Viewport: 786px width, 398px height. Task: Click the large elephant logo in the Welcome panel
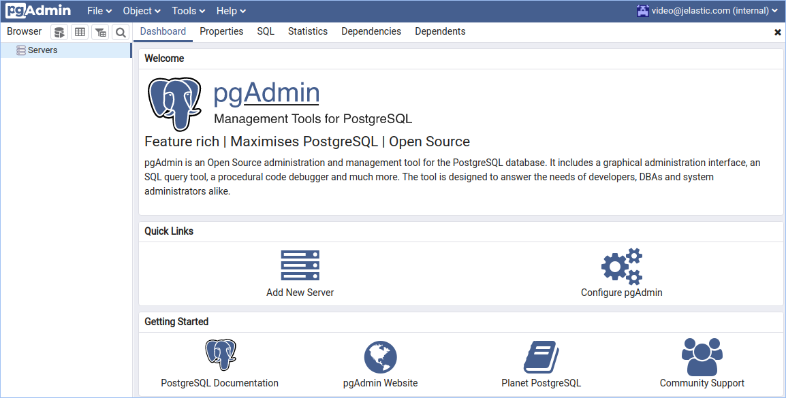(x=174, y=103)
